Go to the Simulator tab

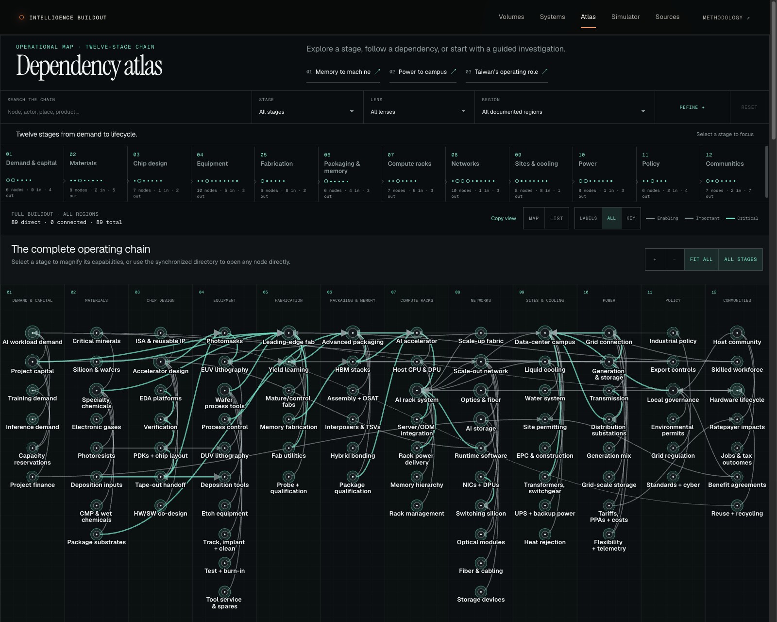pos(625,17)
